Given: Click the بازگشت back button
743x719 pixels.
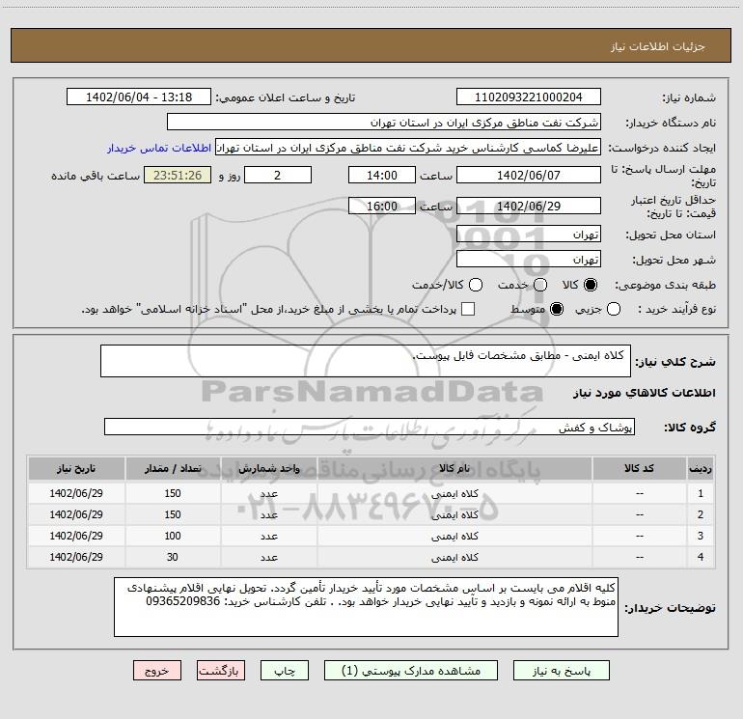Looking at the screenshot, I should click(221, 671).
